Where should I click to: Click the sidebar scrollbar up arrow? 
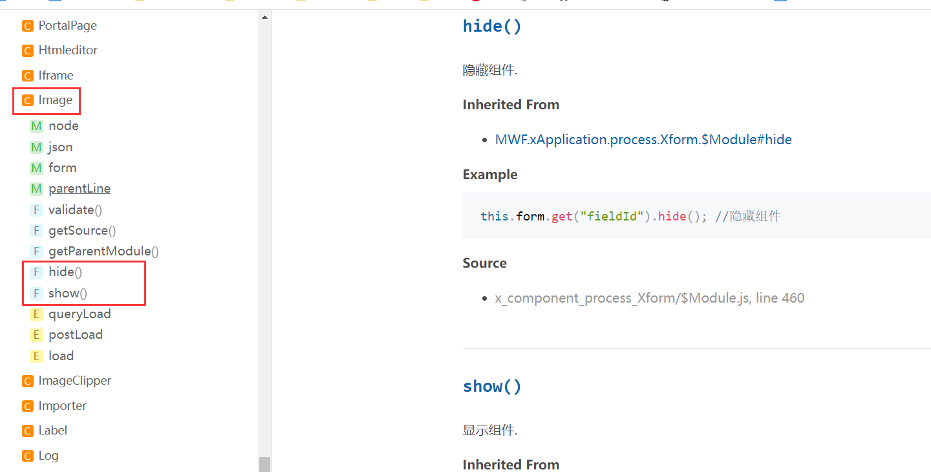coord(264,17)
